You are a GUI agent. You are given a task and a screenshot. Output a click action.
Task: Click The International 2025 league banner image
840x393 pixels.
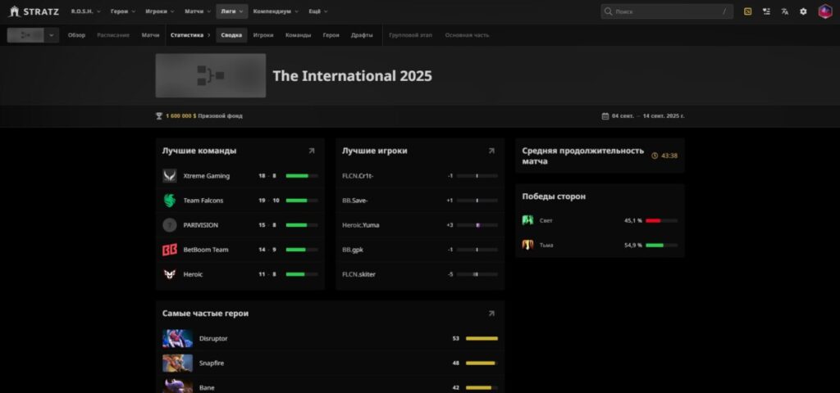click(211, 75)
